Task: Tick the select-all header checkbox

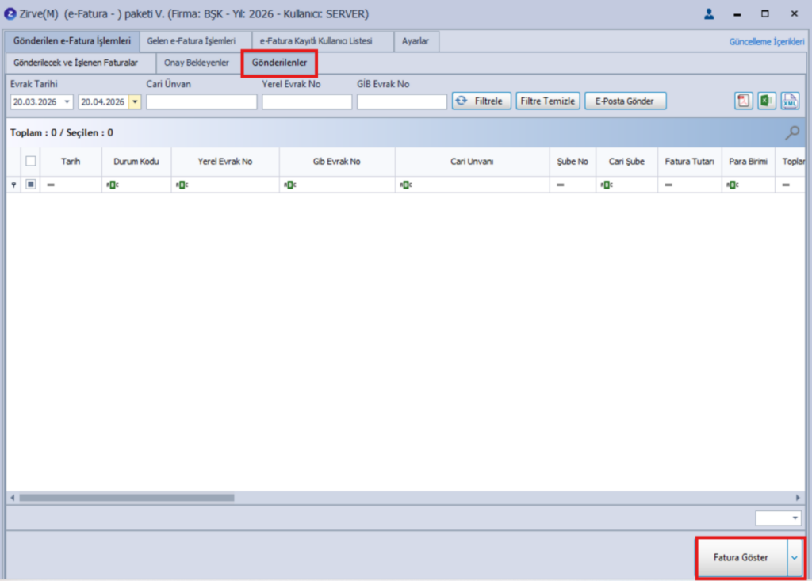Action: click(31, 161)
